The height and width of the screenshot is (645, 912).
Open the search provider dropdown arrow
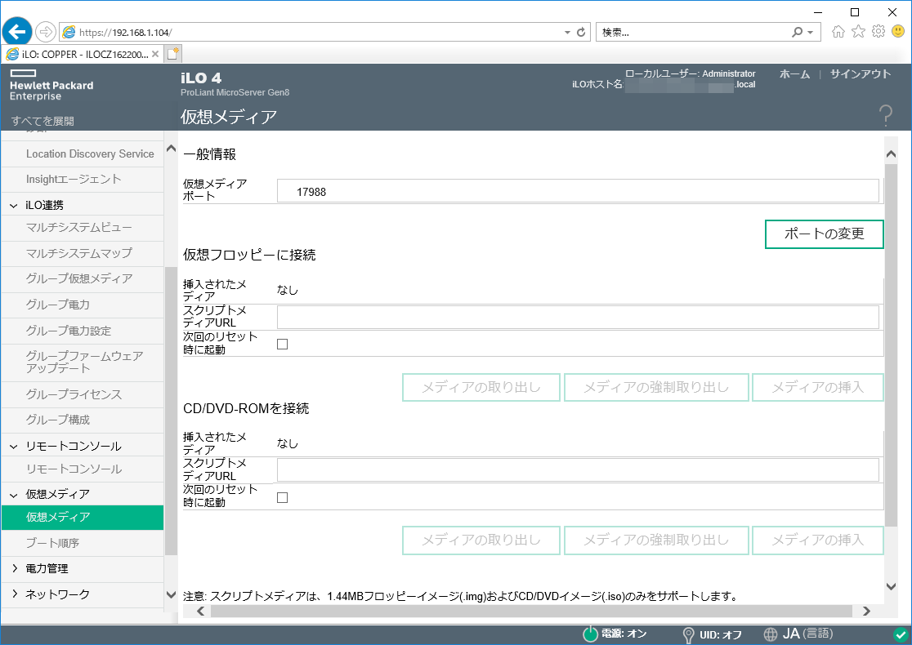pyautogui.click(x=810, y=33)
